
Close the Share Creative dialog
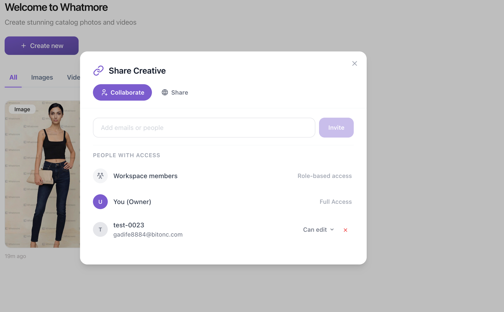tap(354, 63)
